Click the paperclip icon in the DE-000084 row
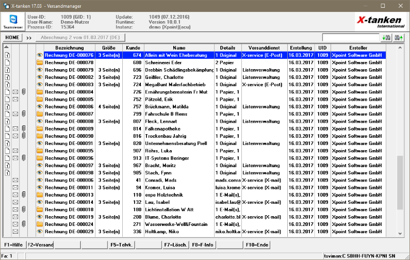This screenshot has height=260, width=410. [24, 92]
